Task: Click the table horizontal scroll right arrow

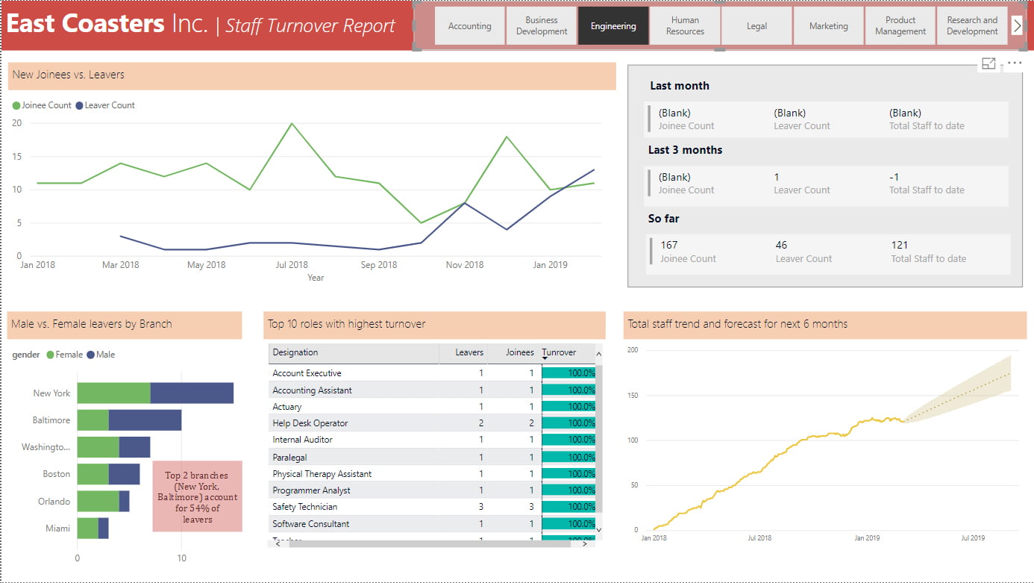Action: coord(583,543)
